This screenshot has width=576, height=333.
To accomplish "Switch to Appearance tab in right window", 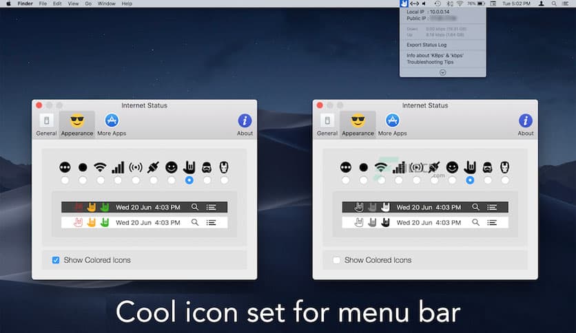I will pyautogui.click(x=358, y=125).
